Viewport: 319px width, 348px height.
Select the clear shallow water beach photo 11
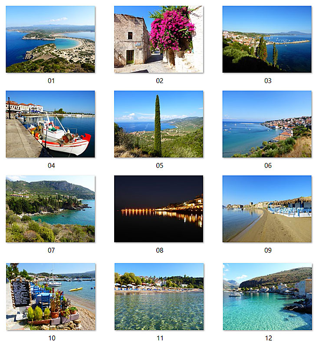pyautogui.click(x=159, y=297)
